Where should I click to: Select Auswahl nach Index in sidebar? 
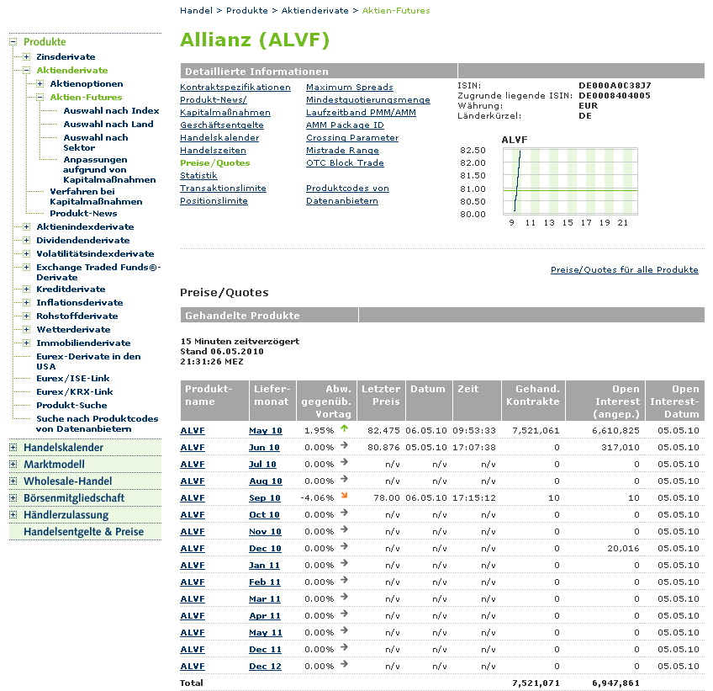(x=111, y=111)
